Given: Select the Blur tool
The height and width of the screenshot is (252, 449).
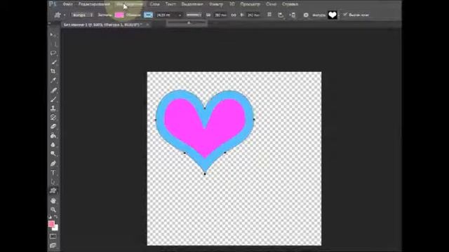Looking at the screenshot, I should click(x=53, y=145).
